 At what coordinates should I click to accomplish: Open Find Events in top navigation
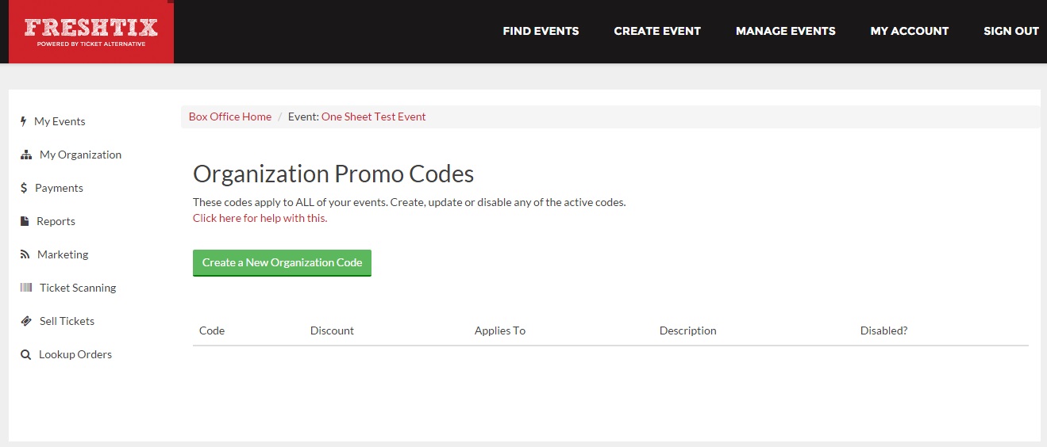coord(541,31)
